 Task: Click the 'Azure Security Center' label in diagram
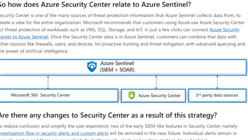point(159,96)
